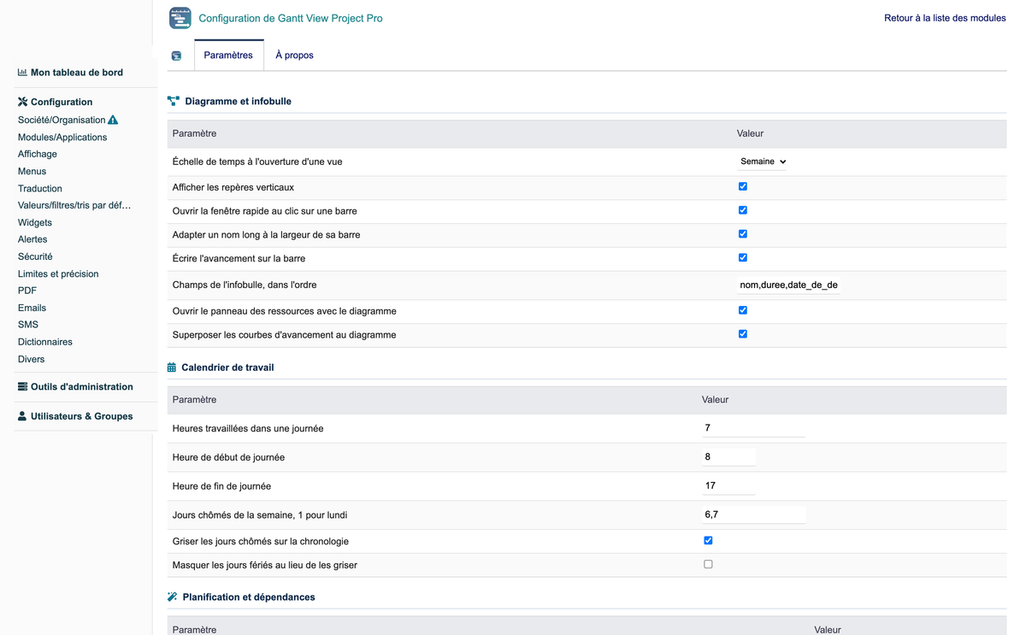Open Mon tableau de bord menu
Screen dimensions: 1026x635
[x=77, y=73]
